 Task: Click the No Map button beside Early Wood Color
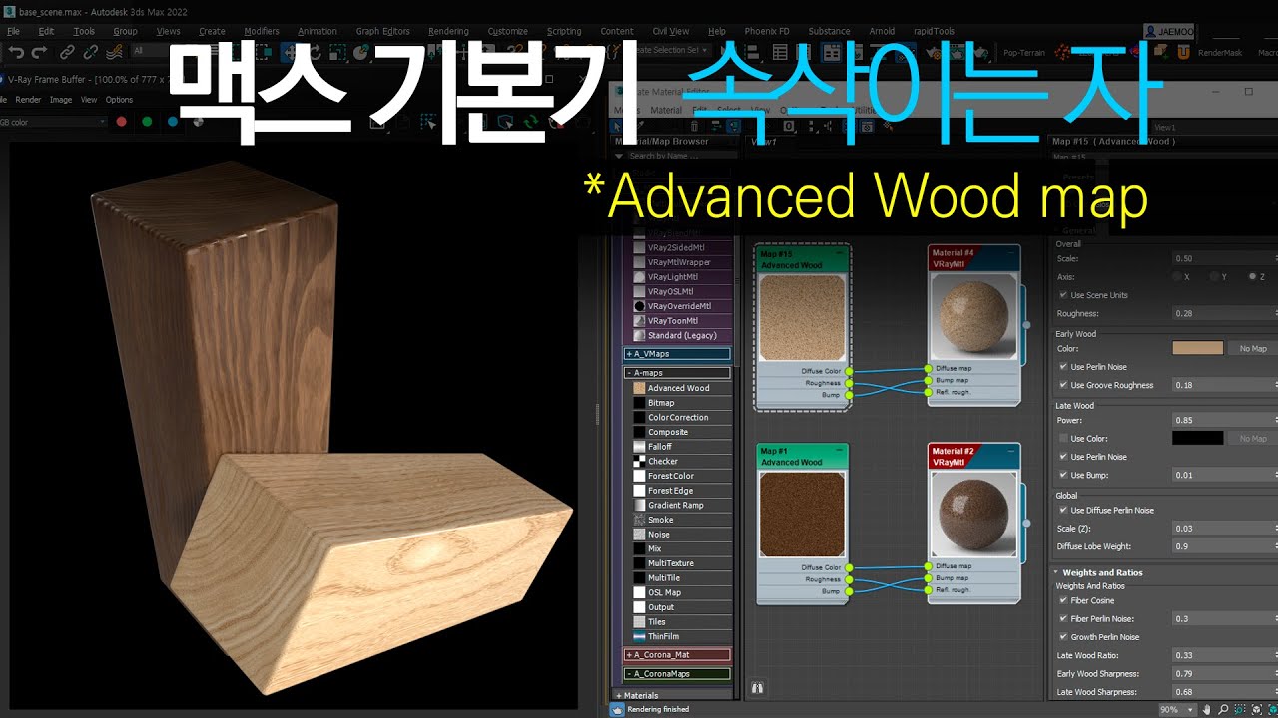point(1253,349)
